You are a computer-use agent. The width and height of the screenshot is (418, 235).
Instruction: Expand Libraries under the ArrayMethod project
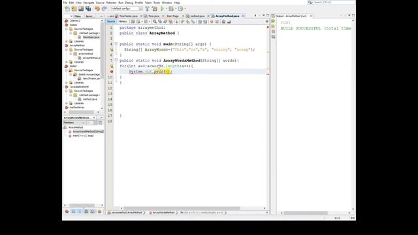[x=67, y=62]
